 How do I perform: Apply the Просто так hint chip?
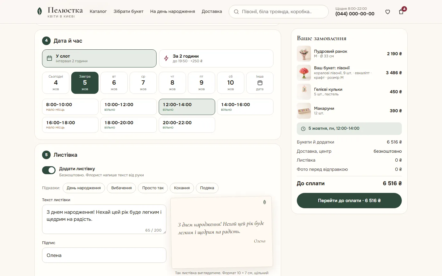153,188
